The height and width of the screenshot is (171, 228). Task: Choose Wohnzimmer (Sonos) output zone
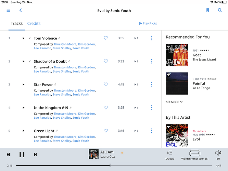[195, 155]
